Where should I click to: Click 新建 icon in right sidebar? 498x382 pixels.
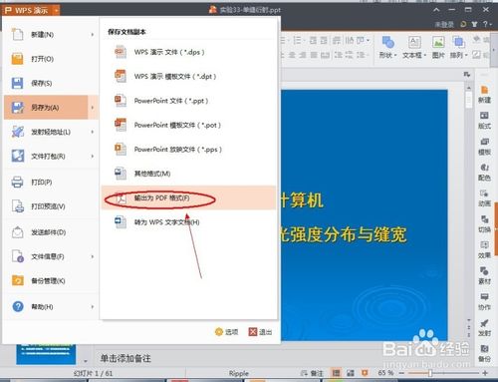click(x=484, y=95)
